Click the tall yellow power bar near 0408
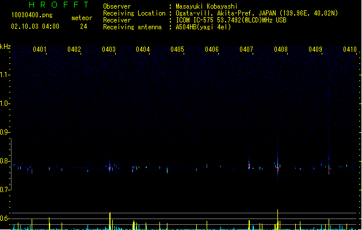 click(278, 220)
